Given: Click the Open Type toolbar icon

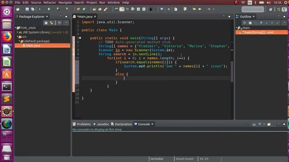Looking at the screenshot, I should coord(94,9).
